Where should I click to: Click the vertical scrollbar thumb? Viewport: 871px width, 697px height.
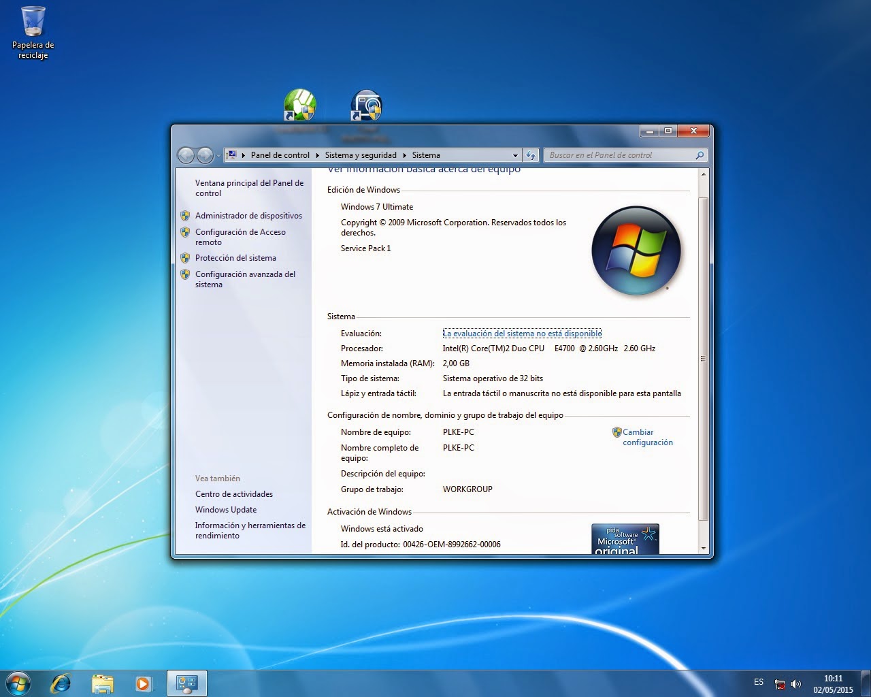click(704, 358)
